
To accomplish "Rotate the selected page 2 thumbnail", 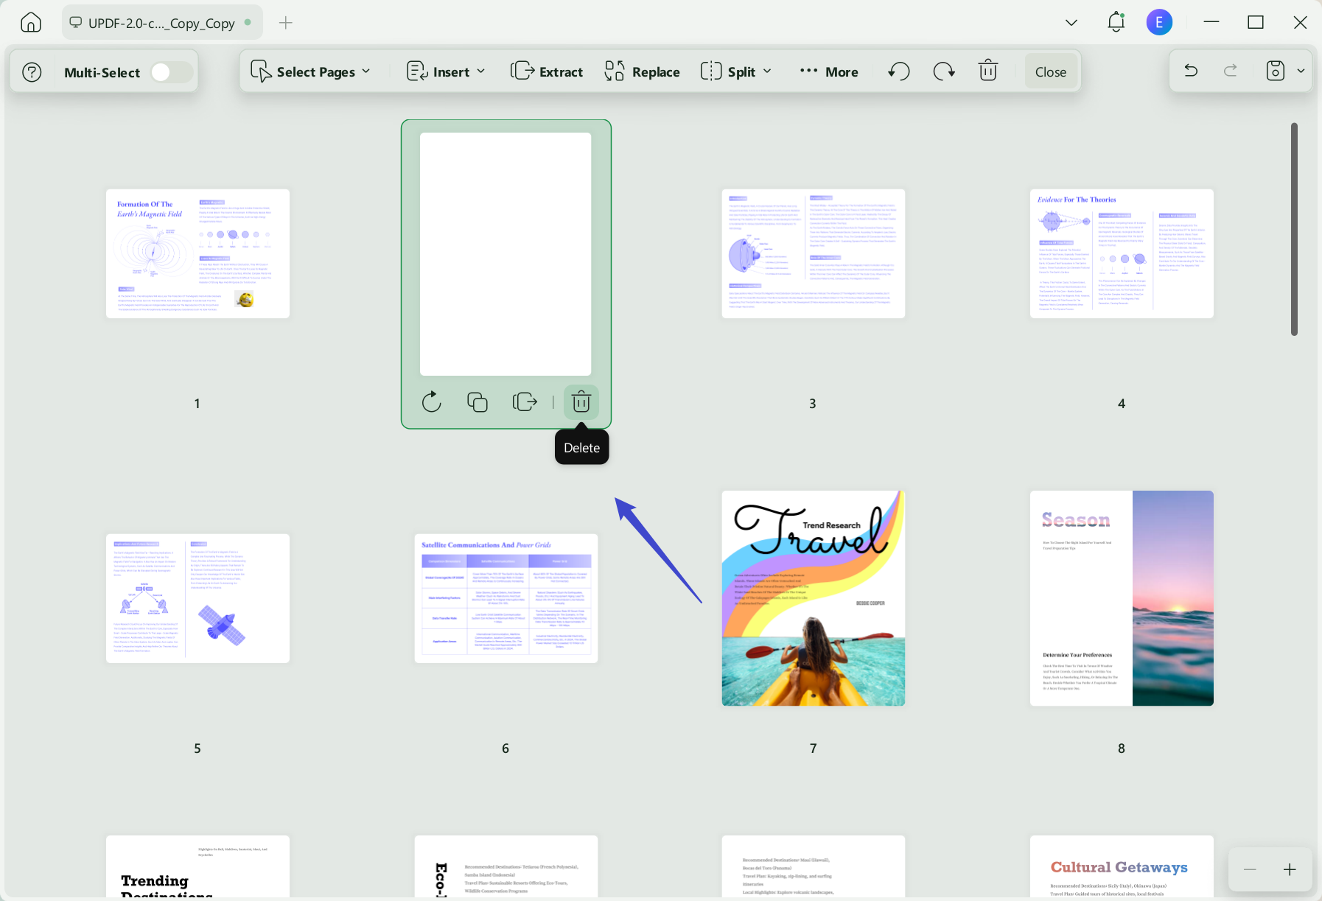I will 432,402.
